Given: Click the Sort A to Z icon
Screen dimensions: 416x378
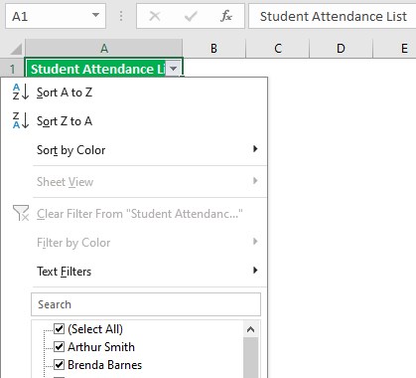Looking at the screenshot, I should (21, 93).
